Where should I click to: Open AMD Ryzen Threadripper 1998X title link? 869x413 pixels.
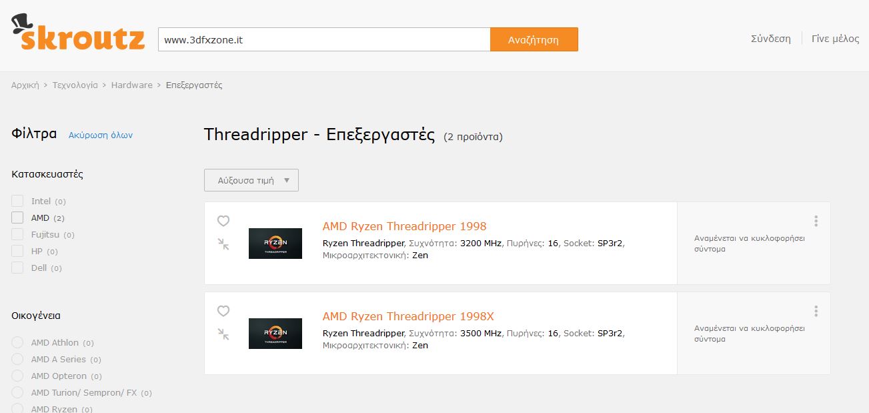[x=408, y=316]
